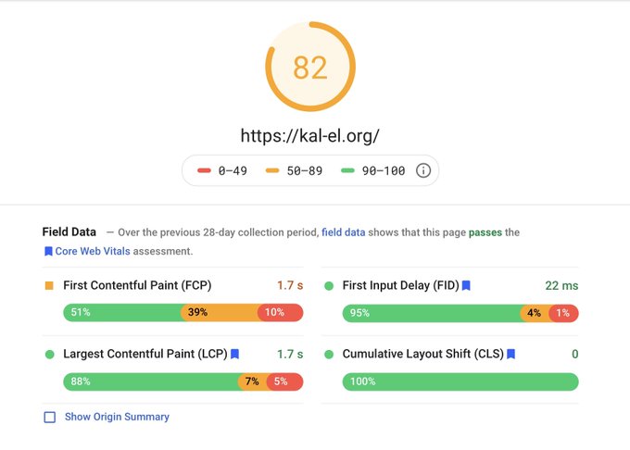Enable the Show Origin Summary checkbox
Viewport: 630px width, 450px height.
coord(50,417)
